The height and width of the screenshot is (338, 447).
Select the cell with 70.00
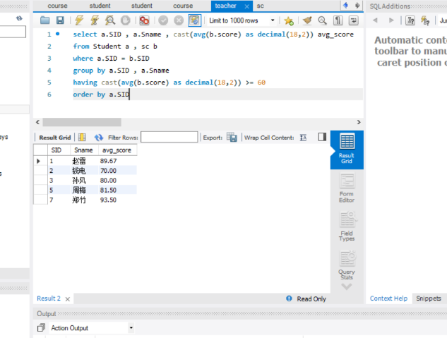pyautogui.click(x=117, y=171)
